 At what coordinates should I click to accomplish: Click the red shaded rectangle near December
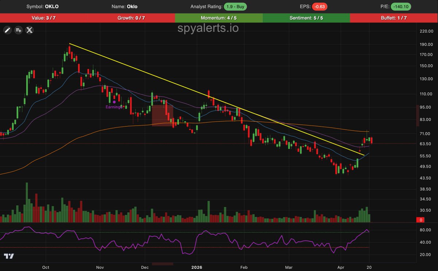tap(163, 115)
